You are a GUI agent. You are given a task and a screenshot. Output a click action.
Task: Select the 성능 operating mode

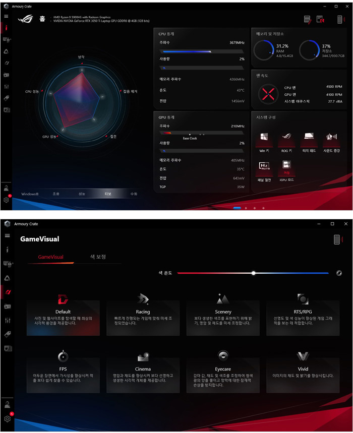(x=82, y=194)
